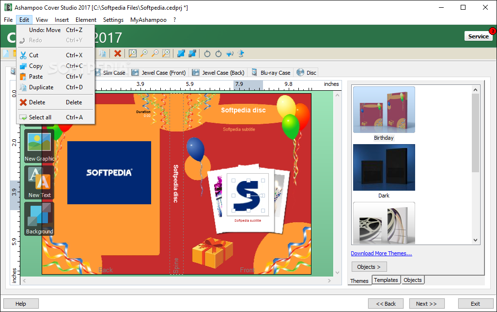497x312 pixels.
Task: Select the Dark theme thumbnail
Action: coord(384,167)
